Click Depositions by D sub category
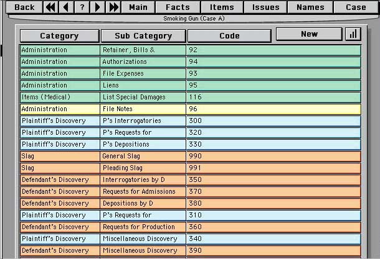Viewport: 380px width, 259px height. (143, 204)
